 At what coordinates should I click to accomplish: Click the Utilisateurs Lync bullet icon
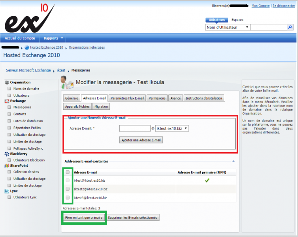coord(9,197)
